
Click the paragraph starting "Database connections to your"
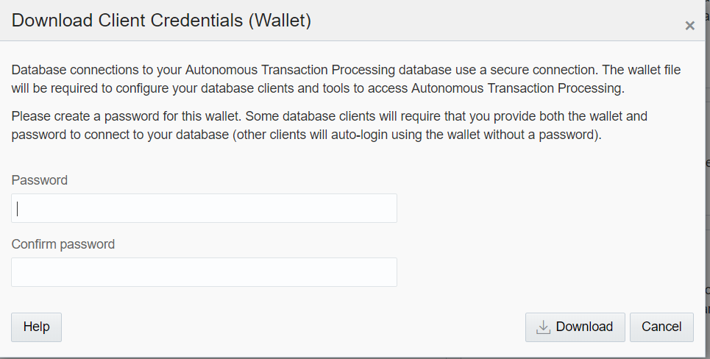click(346, 79)
